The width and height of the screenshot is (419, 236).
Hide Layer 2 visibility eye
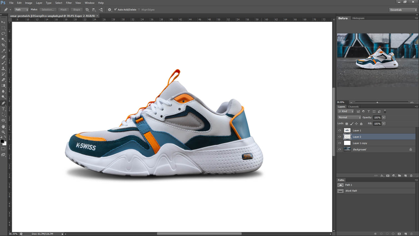tap(340, 137)
